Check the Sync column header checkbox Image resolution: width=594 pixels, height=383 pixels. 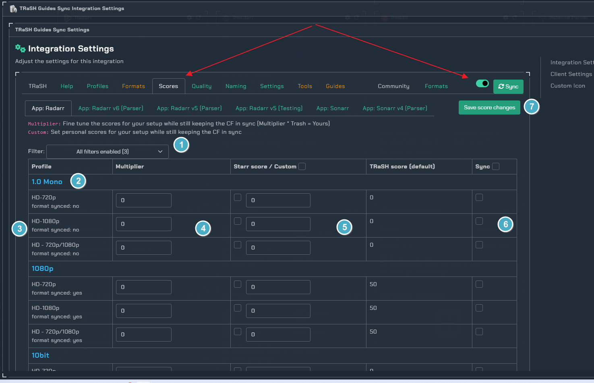coord(496,166)
